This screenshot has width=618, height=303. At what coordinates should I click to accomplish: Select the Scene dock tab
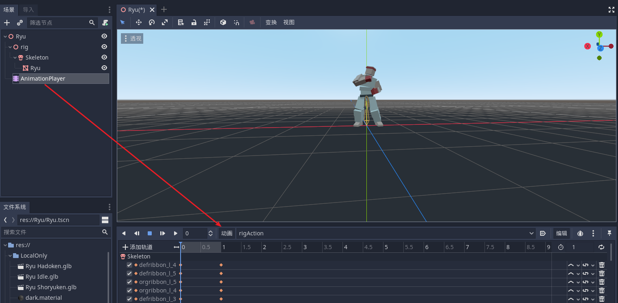tap(9, 10)
